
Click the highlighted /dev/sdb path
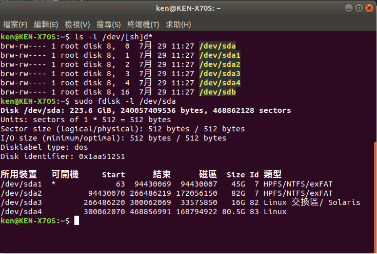point(217,92)
